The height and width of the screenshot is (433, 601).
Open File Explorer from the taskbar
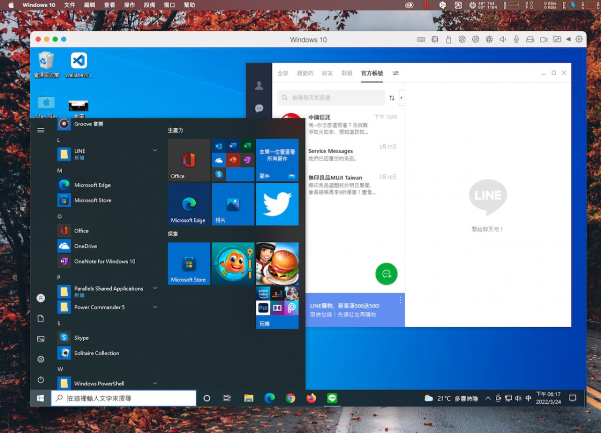point(248,398)
